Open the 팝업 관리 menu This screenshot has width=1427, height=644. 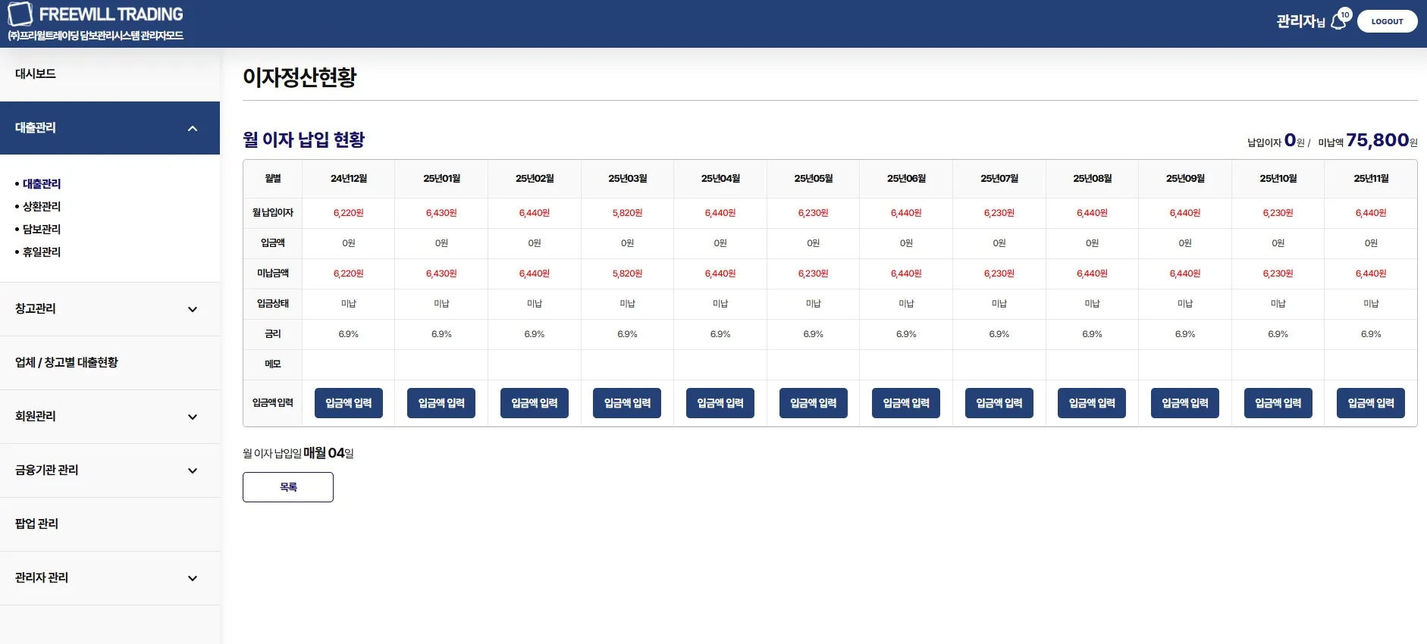36,524
